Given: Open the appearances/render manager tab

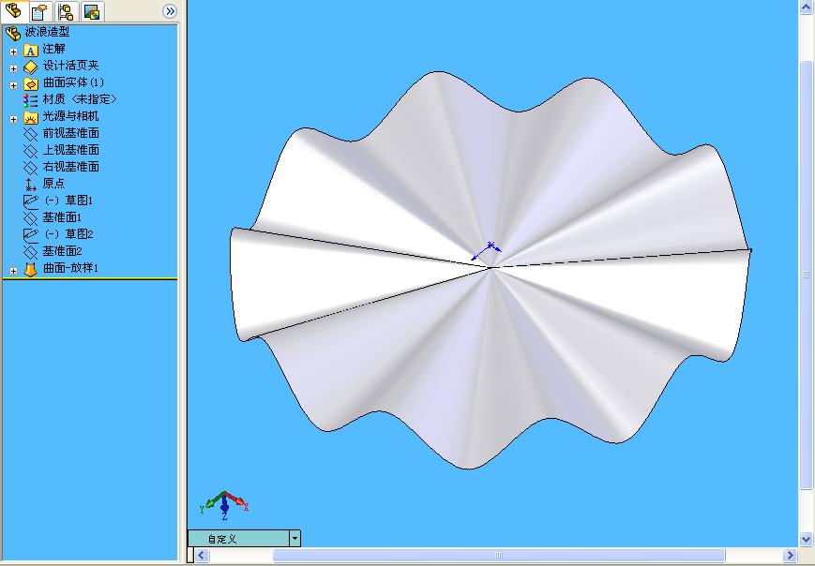Looking at the screenshot, I should pyautogui.click(x=92, y=11).
